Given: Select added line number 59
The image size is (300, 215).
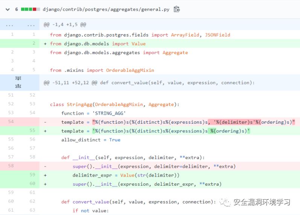Looking at the screenshot, I should click(x=32, y=175).
